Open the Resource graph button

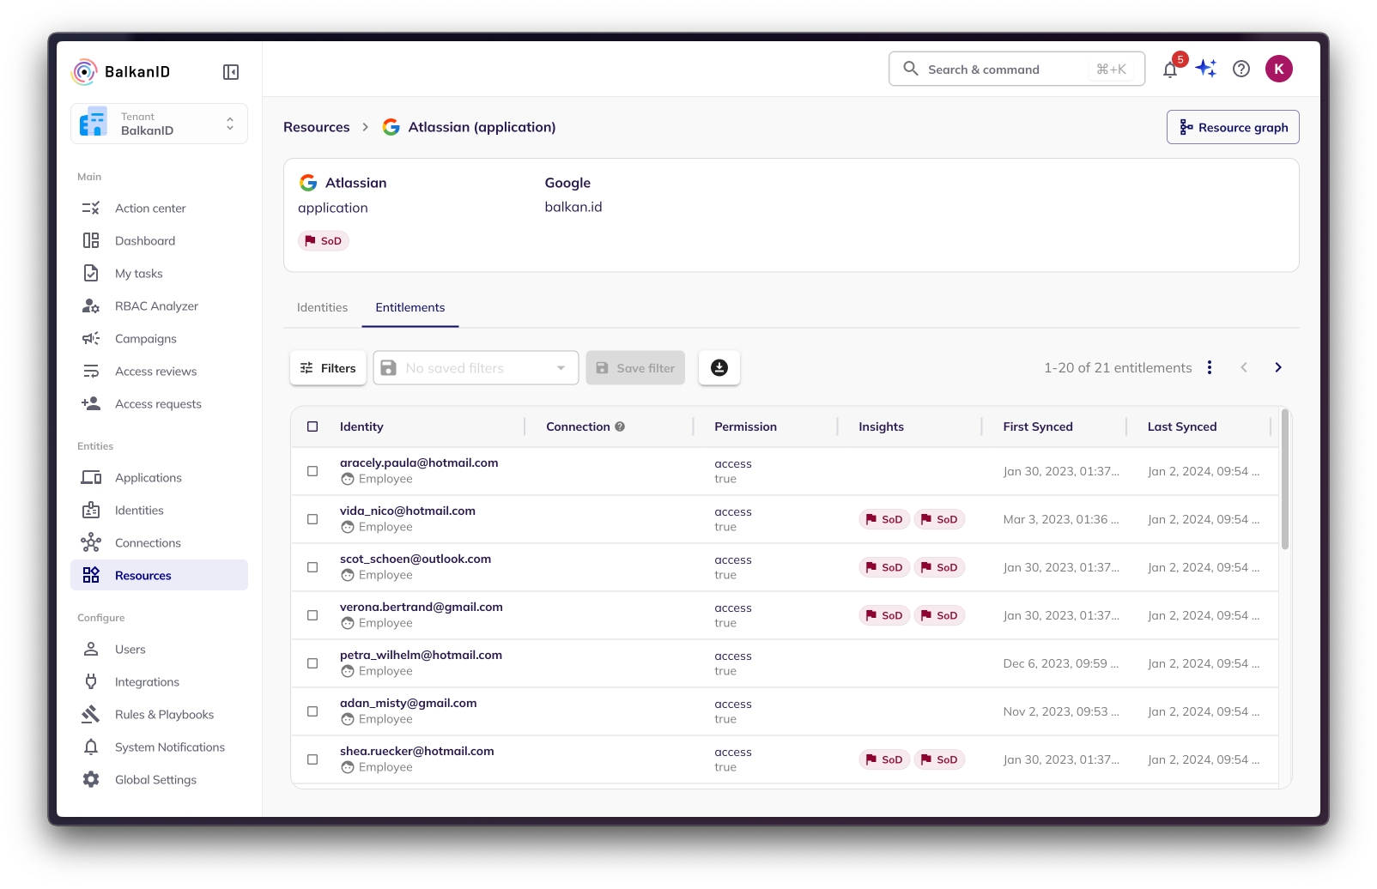[x=1232, y=127]
